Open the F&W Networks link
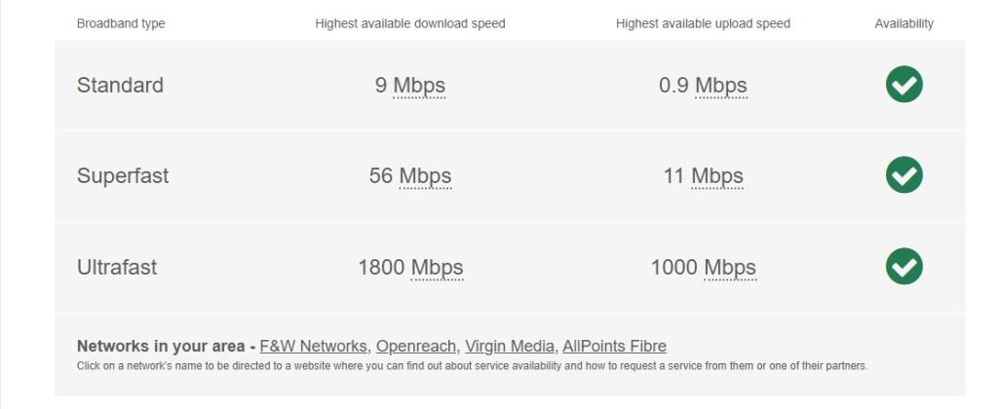Screen dimensions: 998x409 313,346
